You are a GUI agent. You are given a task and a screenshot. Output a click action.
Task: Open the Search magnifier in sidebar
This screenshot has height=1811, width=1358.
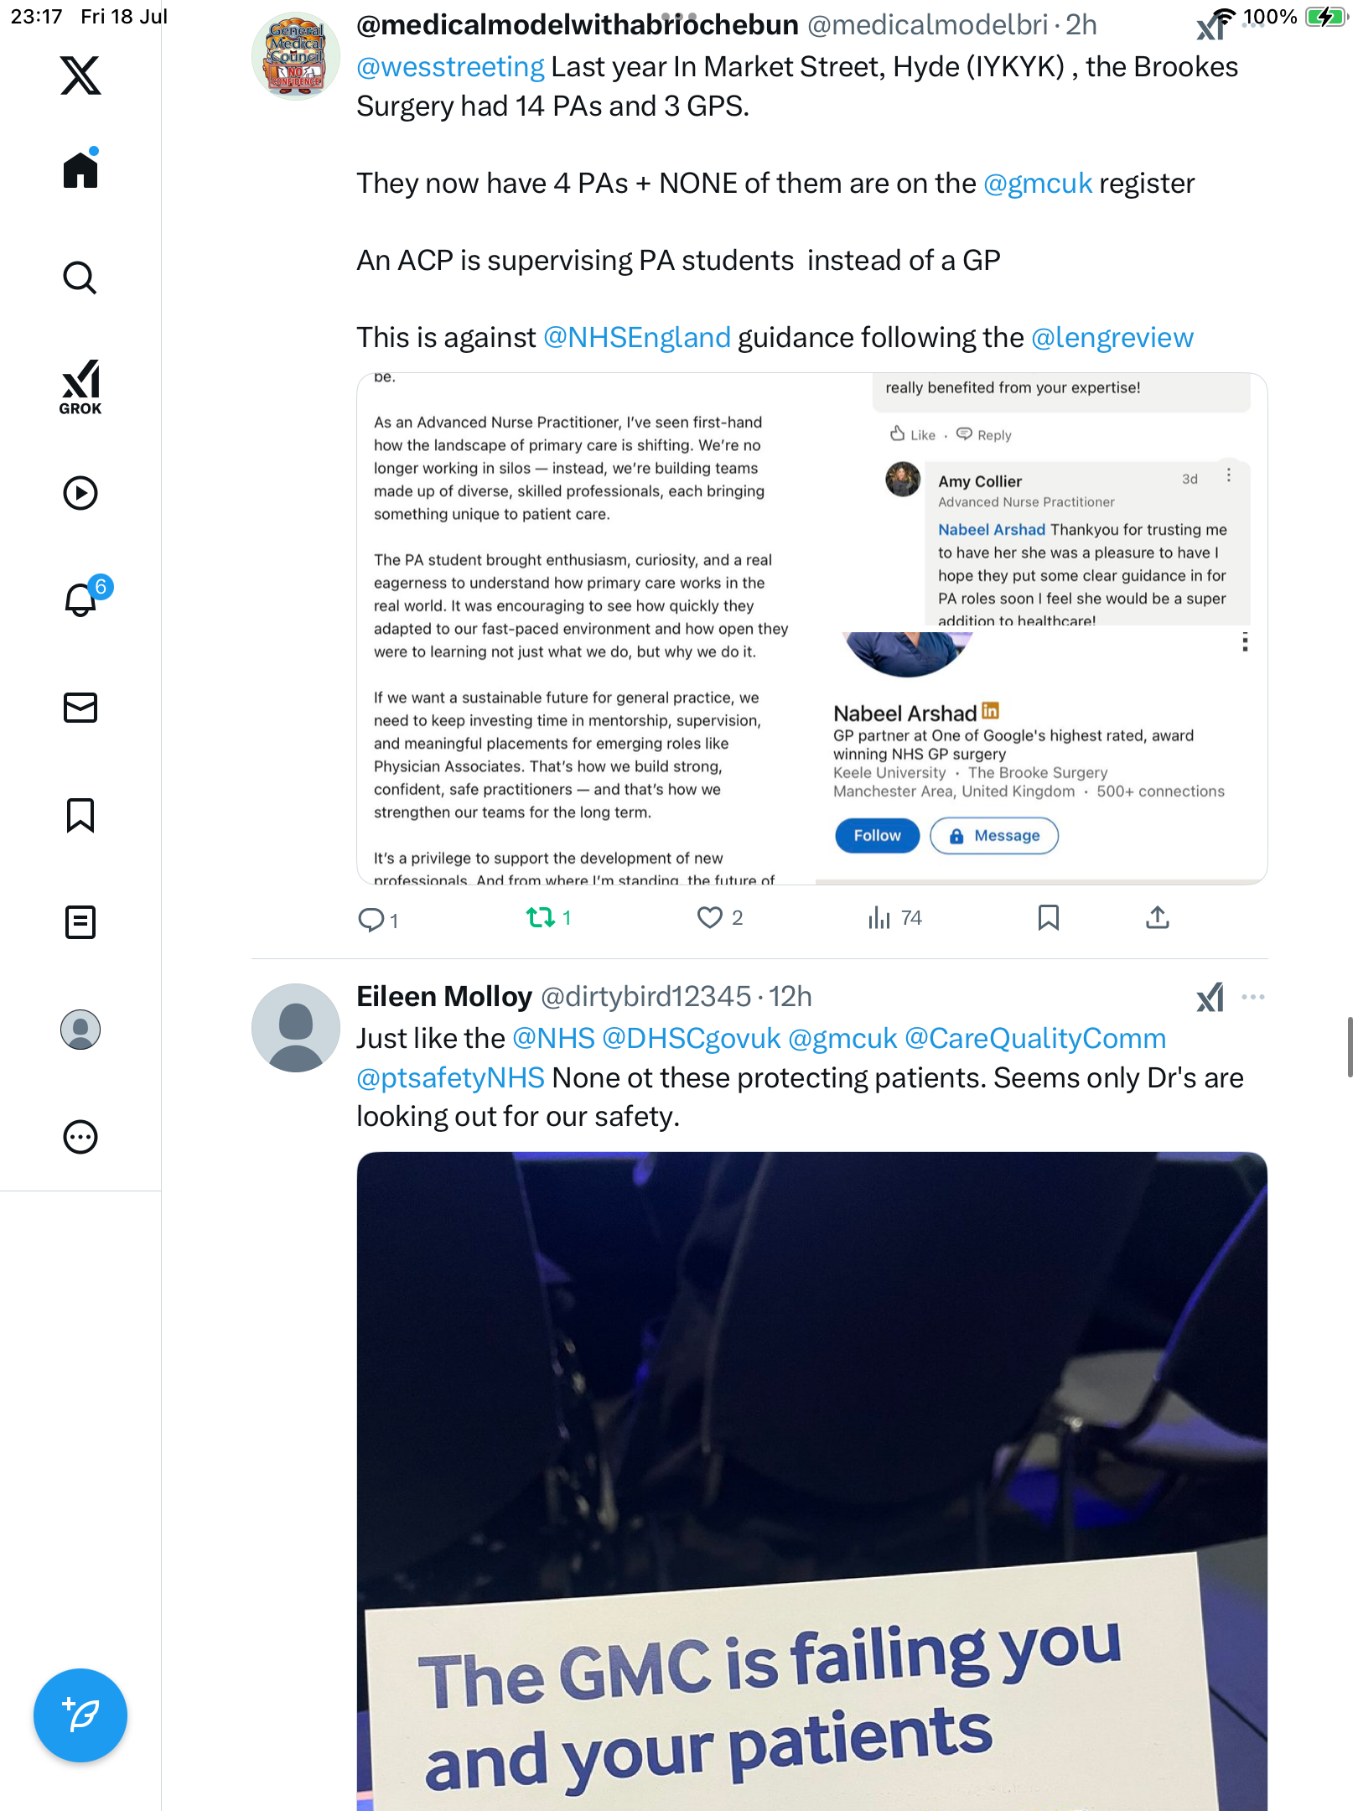(x=80, y=278)
